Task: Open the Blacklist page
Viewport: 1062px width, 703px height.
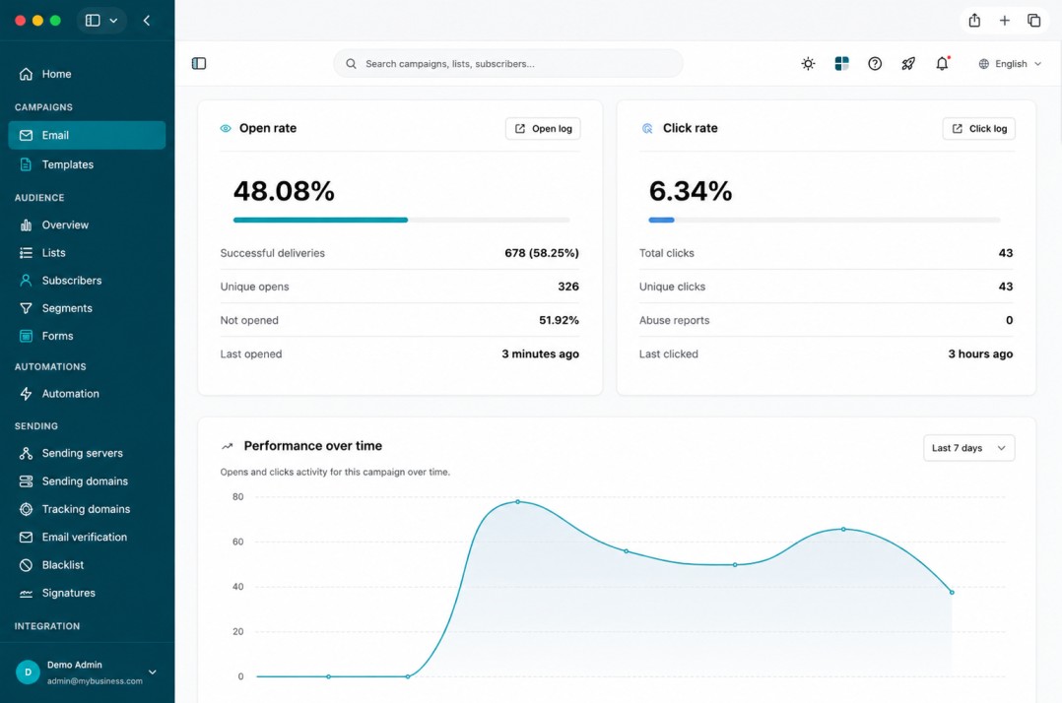Action: coord(87,565)
